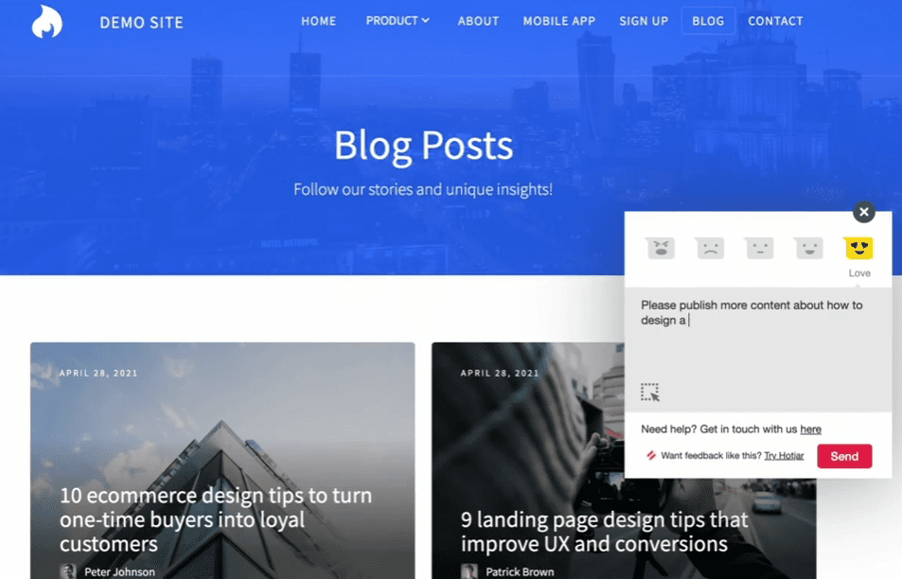Screen dimensions: 902x579
Task: Open the 9 landing page design tips post
Action: pyautogui.click(x=604, y=532)
